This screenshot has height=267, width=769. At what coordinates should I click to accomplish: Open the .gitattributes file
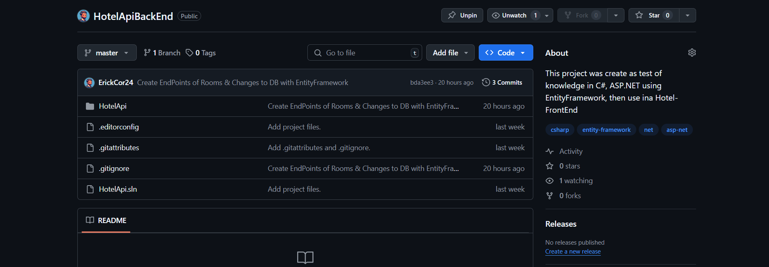click(x=119, y=148)
